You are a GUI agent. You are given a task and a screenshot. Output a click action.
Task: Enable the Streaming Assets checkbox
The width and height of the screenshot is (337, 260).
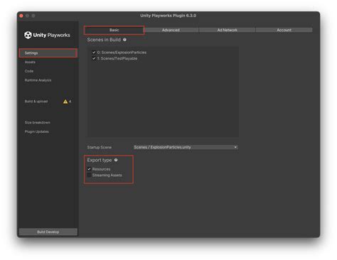89,175
